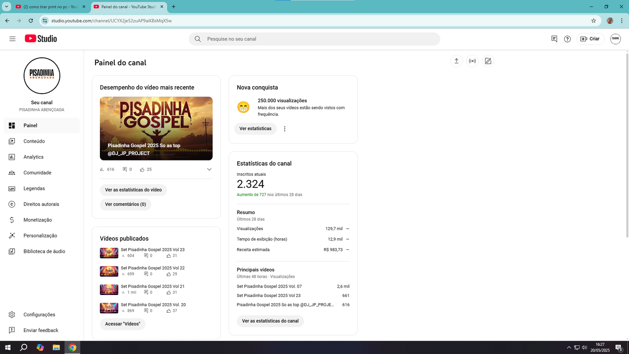Image resolution: width=629 pixels, height=354 pixels.
Task: Open the account avatar menu
Action: [x=615, y=39]
